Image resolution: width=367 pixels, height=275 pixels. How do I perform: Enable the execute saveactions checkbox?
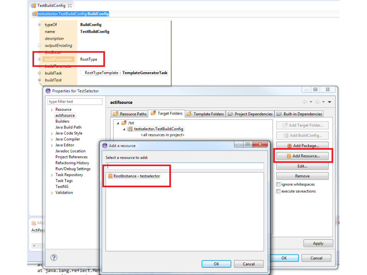pos(278,191)
